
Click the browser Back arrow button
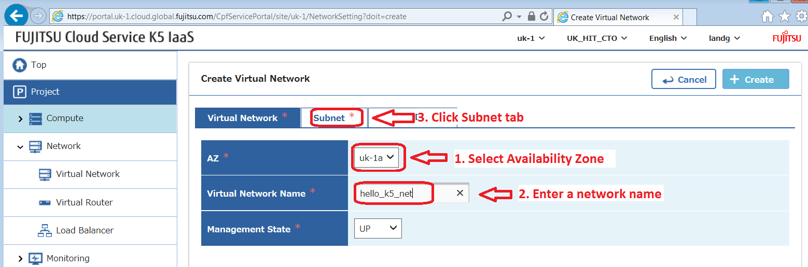(x=16, y=16)
